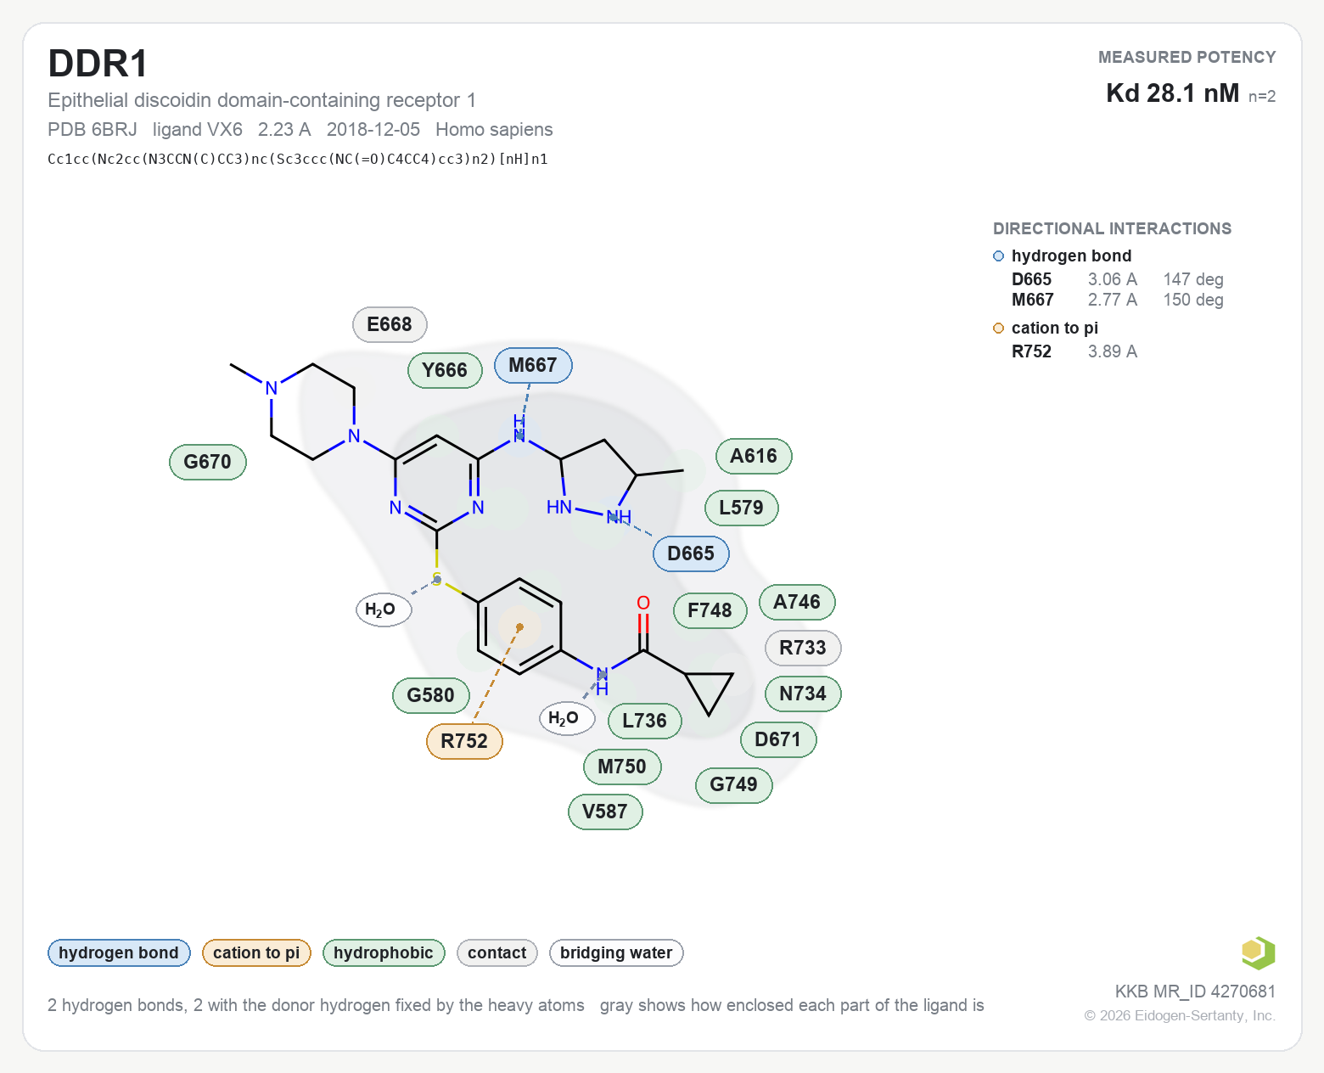
Task: Click the blue hydrogen bond circle marker
Action: pos(999,256)
